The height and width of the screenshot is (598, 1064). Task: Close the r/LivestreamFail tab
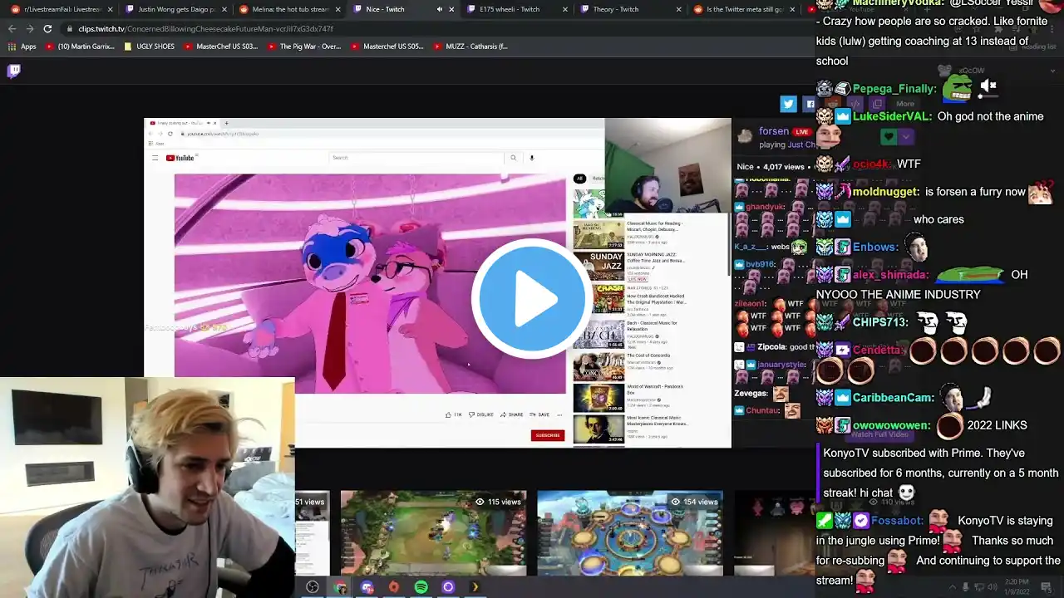tap(110, 9)
